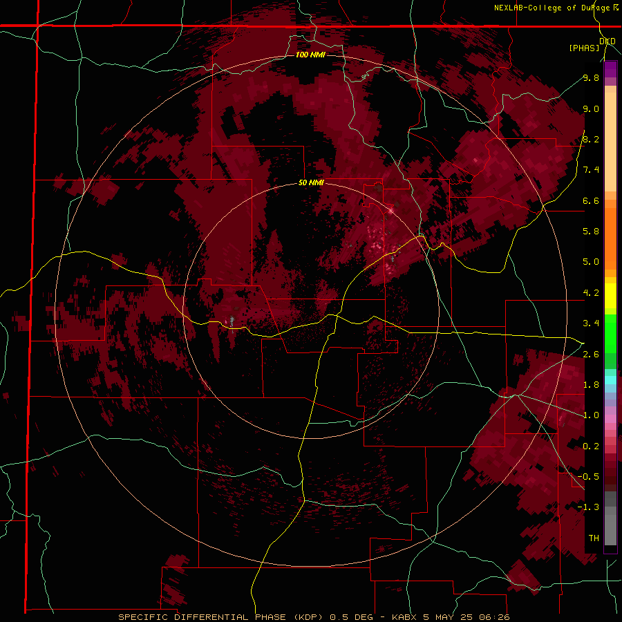
Task: Select the 4.2 value on color scale
Action: pos(591,293)
